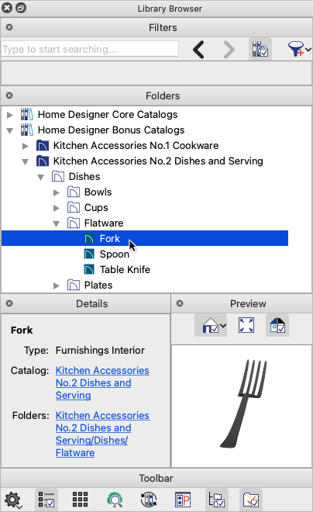The width and height of the screenshot is (313, 512).
Task: Select the Spoon item
Action: pos(115,254)
